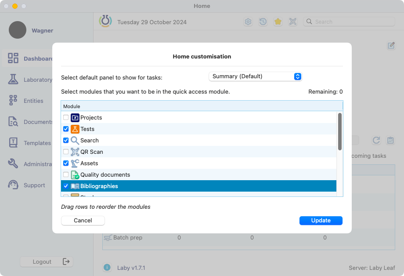Image resolution: width=404 pixels, height=276 pixels.
Task: Untick the Search module checkbox
Action: pyautogui.click(x=66, y=140)
